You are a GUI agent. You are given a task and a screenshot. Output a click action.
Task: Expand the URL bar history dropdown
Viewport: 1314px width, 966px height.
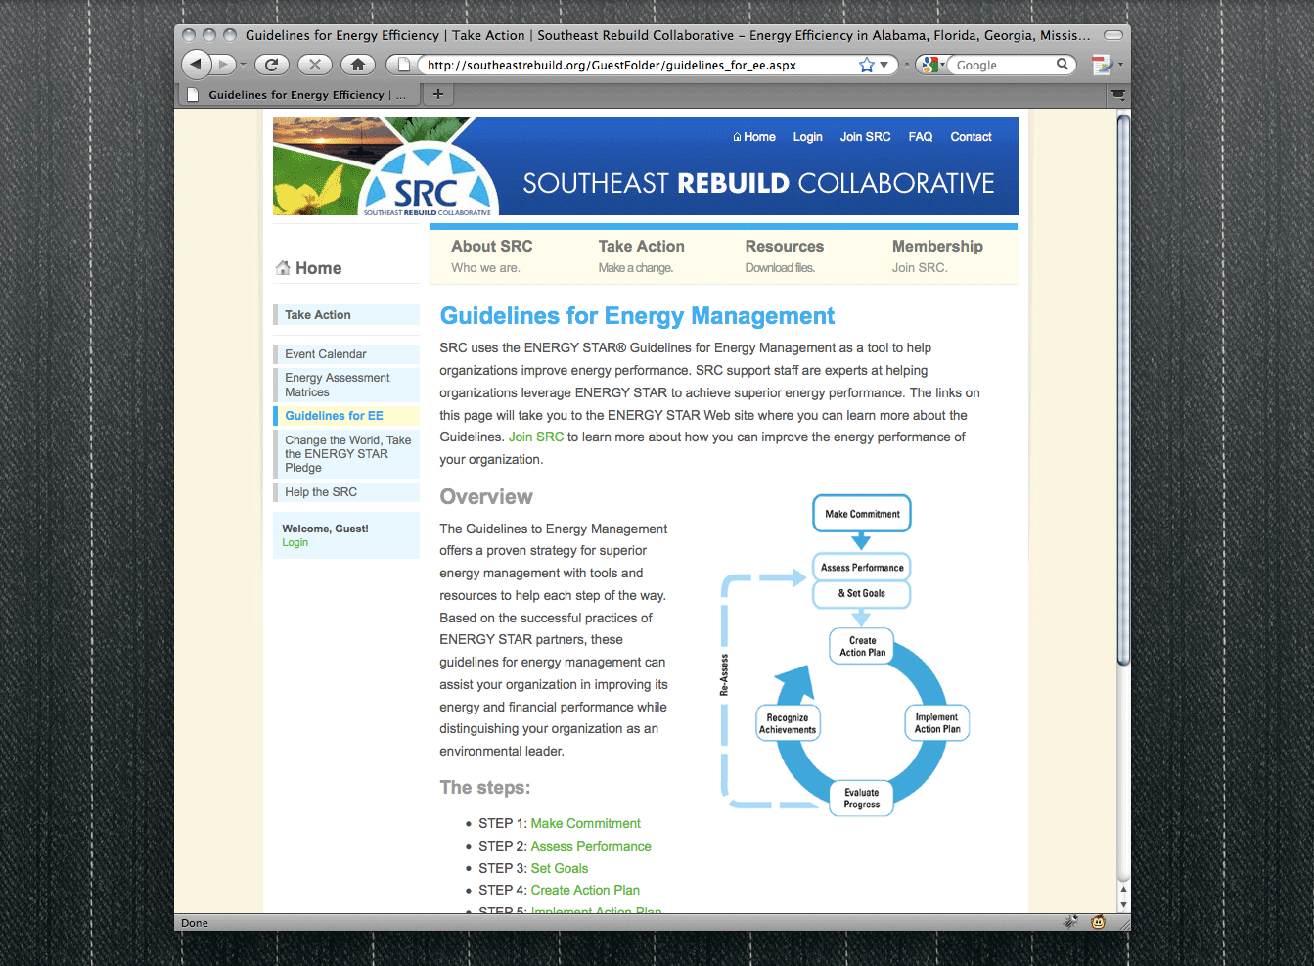coord(884,65)
